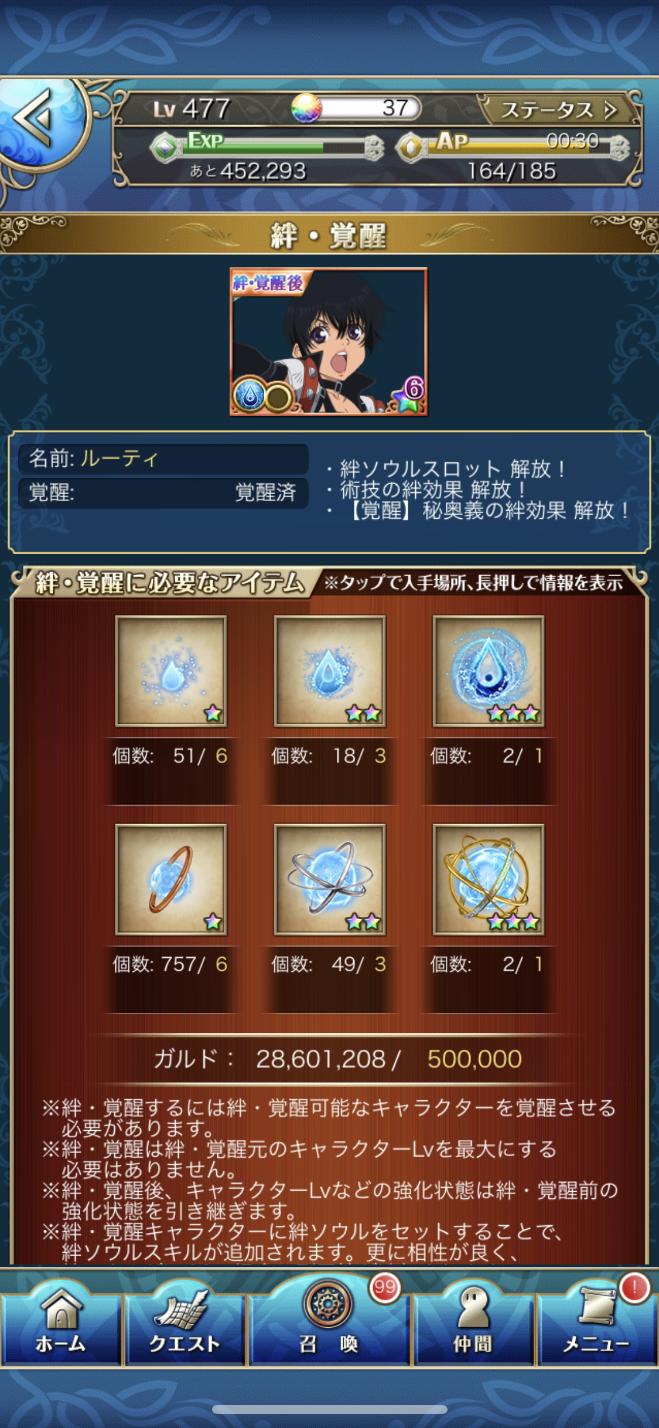Open the クエスト quest tab
This screenshot has height=1428, width=659.
[x=185, y=1323]
